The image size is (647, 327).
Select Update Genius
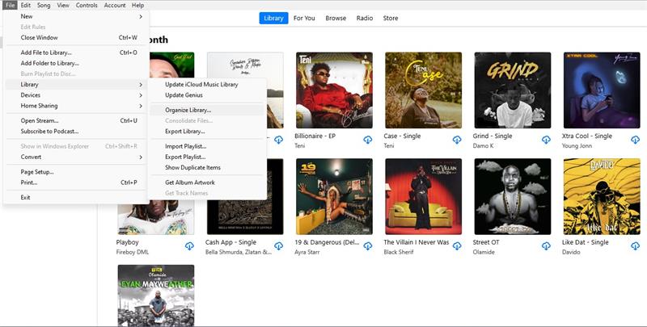pyautogui.click(x=207, y=95)
